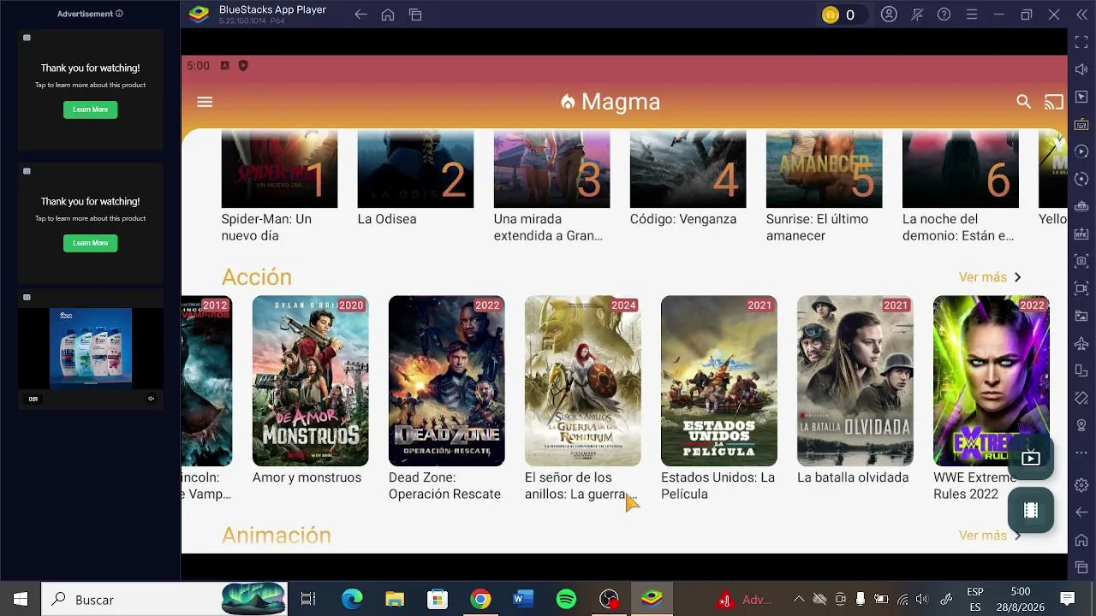Open the media manager in sidebar
This screenshot has height=616, width=1096.
click(x=1081, y=316)
